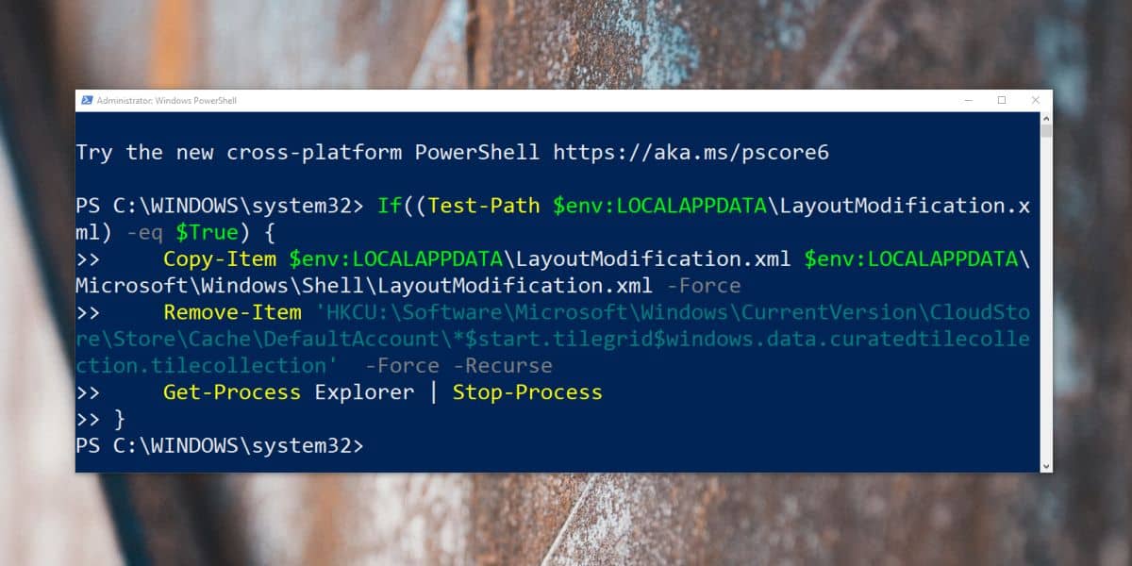The height and width of the screenshot is (566, 1132).
Task: Click the scrollbar up arrow
Action: 1045,117
